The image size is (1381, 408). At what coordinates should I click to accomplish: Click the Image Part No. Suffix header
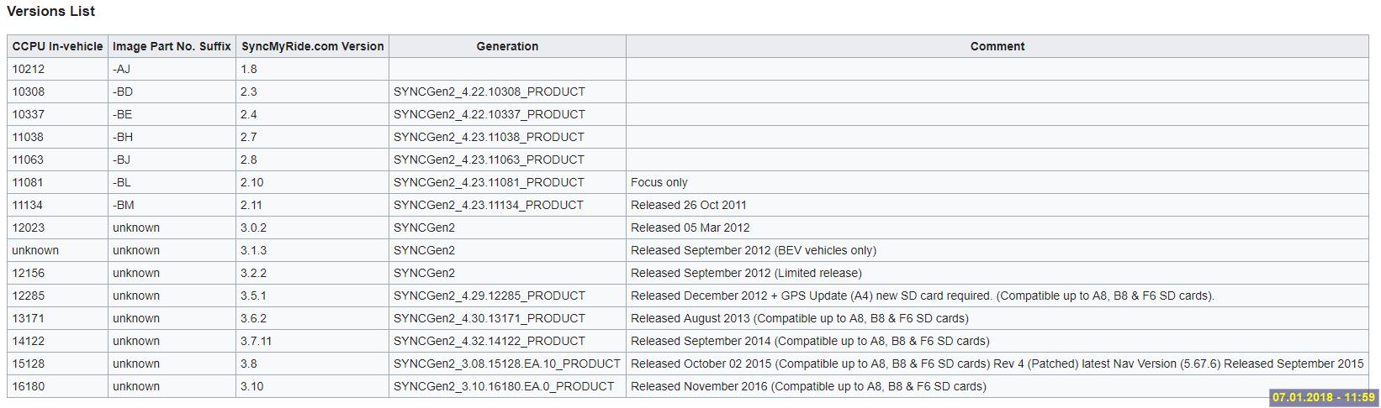(x=172, y=46)
